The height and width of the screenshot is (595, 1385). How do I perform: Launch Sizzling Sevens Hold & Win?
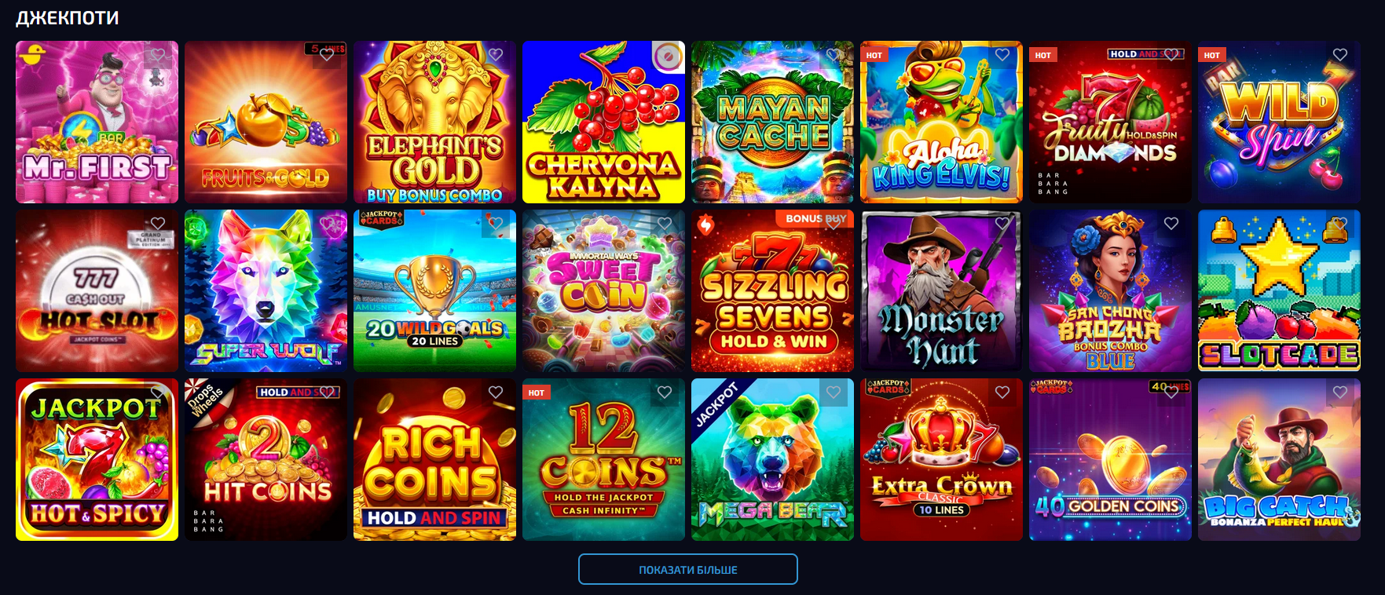[x=772, y=290]
